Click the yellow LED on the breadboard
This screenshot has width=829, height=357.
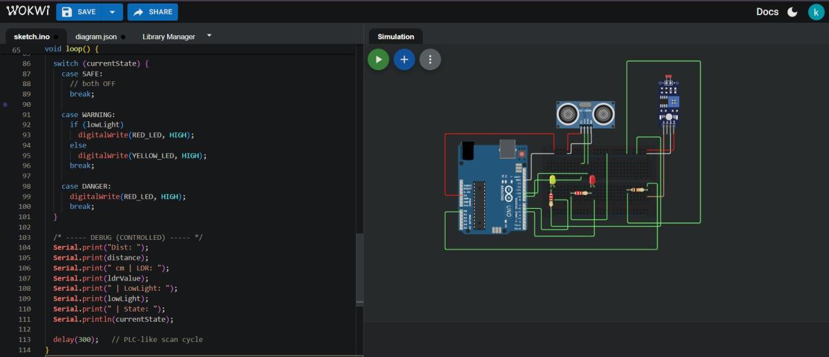pos(552,181)
